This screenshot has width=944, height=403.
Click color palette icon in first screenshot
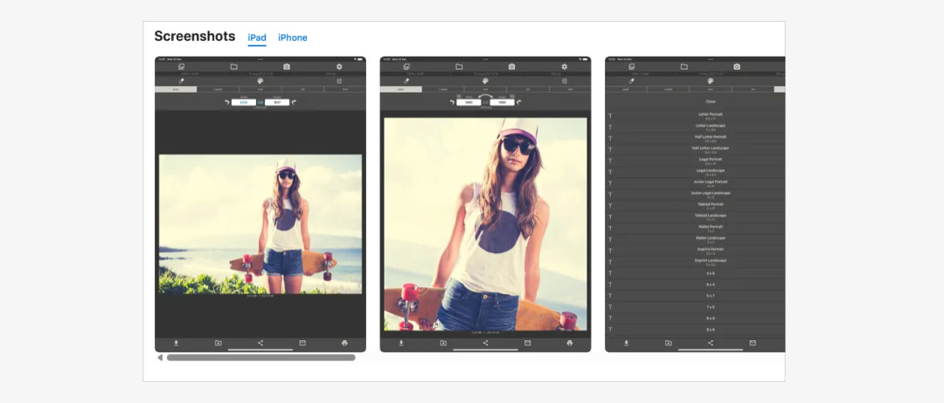(260, 80)
